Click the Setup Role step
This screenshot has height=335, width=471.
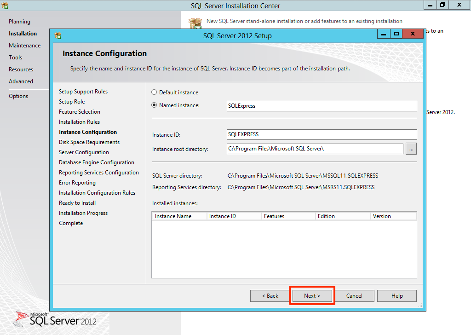(x=72, y=102)
